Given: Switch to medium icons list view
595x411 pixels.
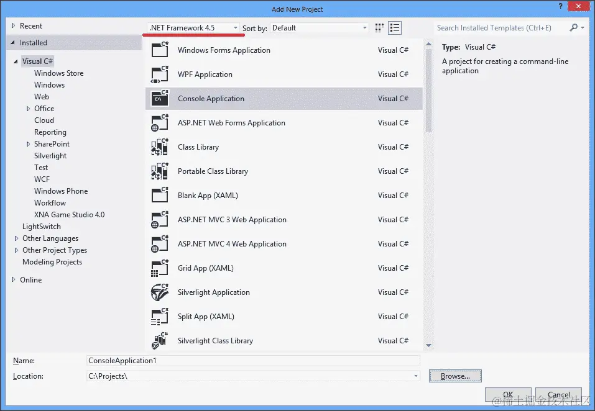Looking at the screenshot, I should (x=395, y=28).
